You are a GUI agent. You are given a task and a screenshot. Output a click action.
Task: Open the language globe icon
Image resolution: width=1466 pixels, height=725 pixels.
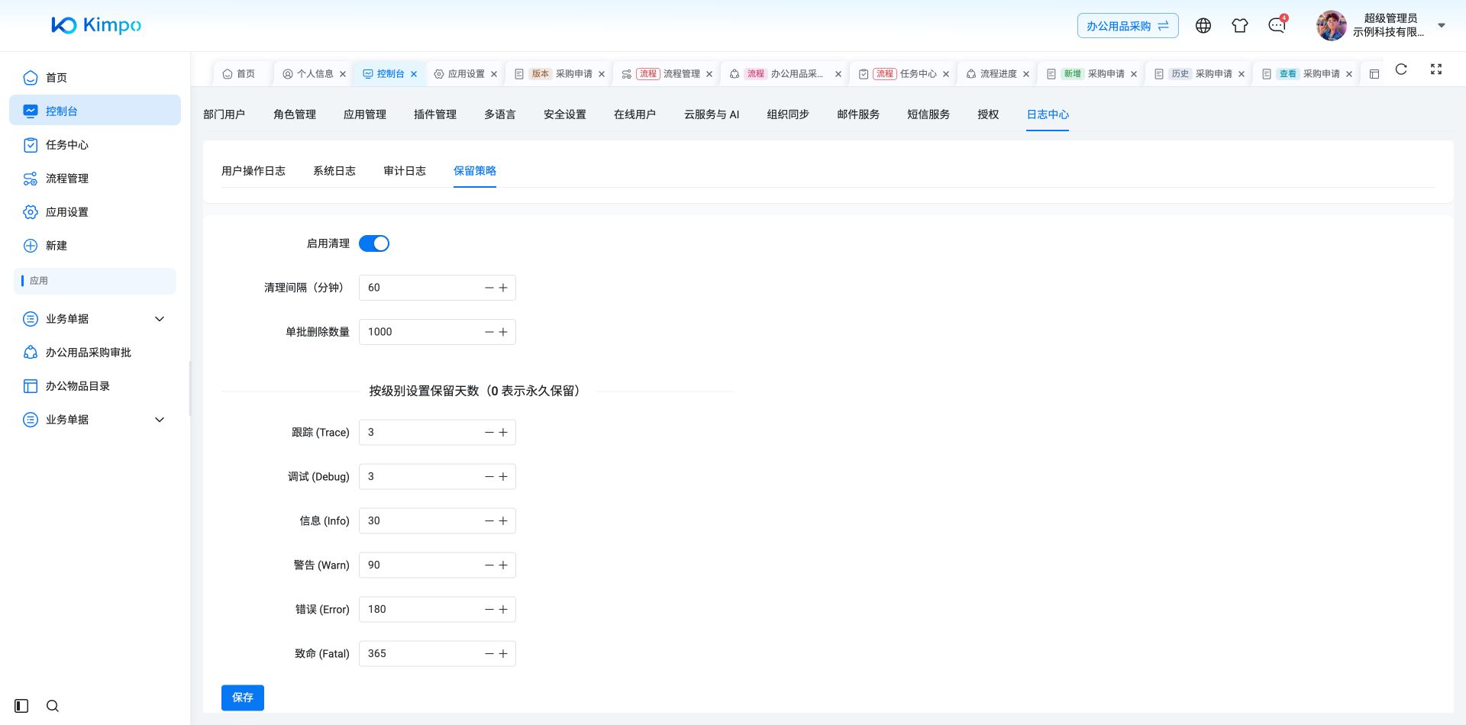1203,26
